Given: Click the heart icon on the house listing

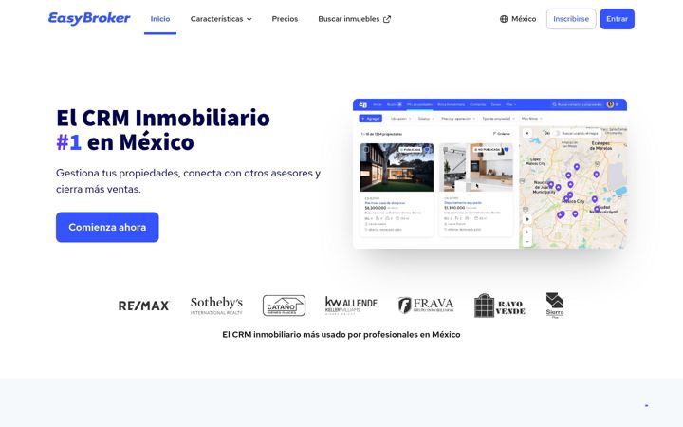Looking at the screenshot, I should (x=427, y=150).
